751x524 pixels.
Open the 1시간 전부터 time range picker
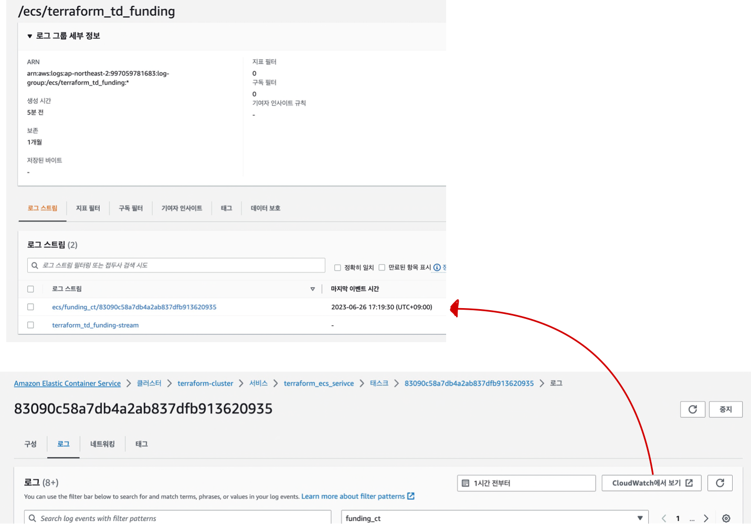pyautogui.click(x=526, y=483)
